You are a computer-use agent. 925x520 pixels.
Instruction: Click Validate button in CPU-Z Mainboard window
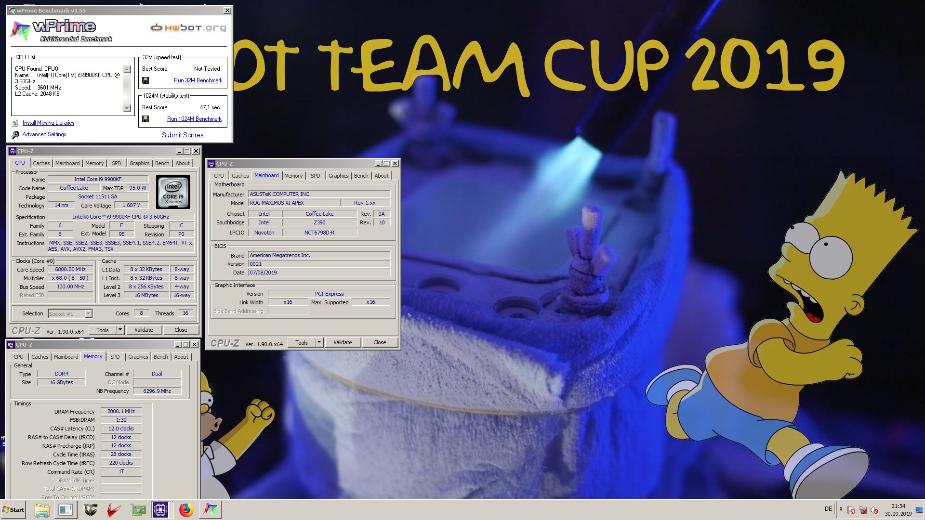click(x=343, y=342)
